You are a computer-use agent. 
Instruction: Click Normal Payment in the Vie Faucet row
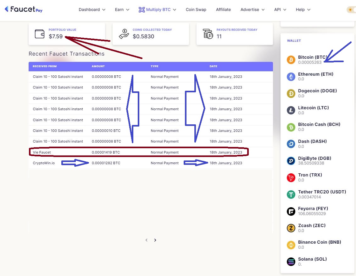pyautogui.click(x=164, y=152)
